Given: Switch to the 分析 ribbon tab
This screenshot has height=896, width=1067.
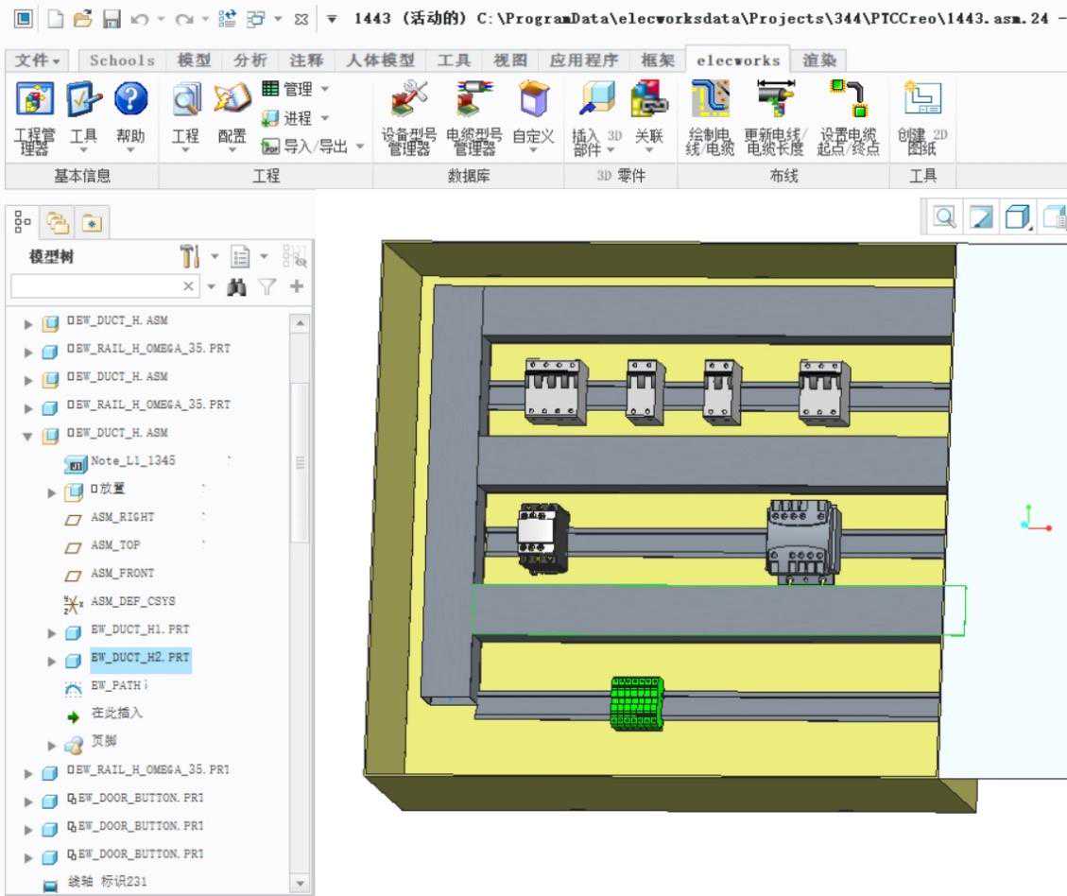Looking at the screenshot, I should (250, 60).
